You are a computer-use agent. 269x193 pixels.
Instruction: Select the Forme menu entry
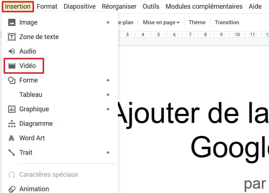(x=60, y=80)
